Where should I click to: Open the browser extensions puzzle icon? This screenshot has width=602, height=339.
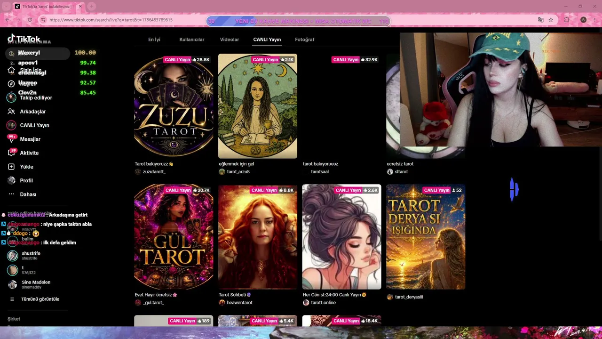click(x=567, y=20)
